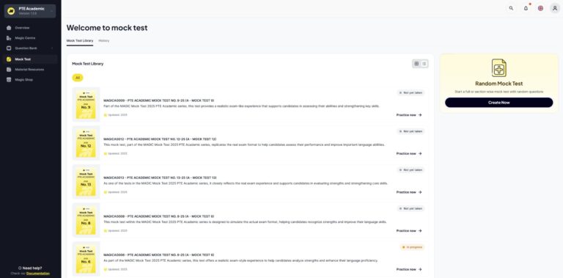The width and height of the screenshot is (563, 278).
Task: Click Practice now for Mock Test No. 9
Action: [x=409, y=115]
